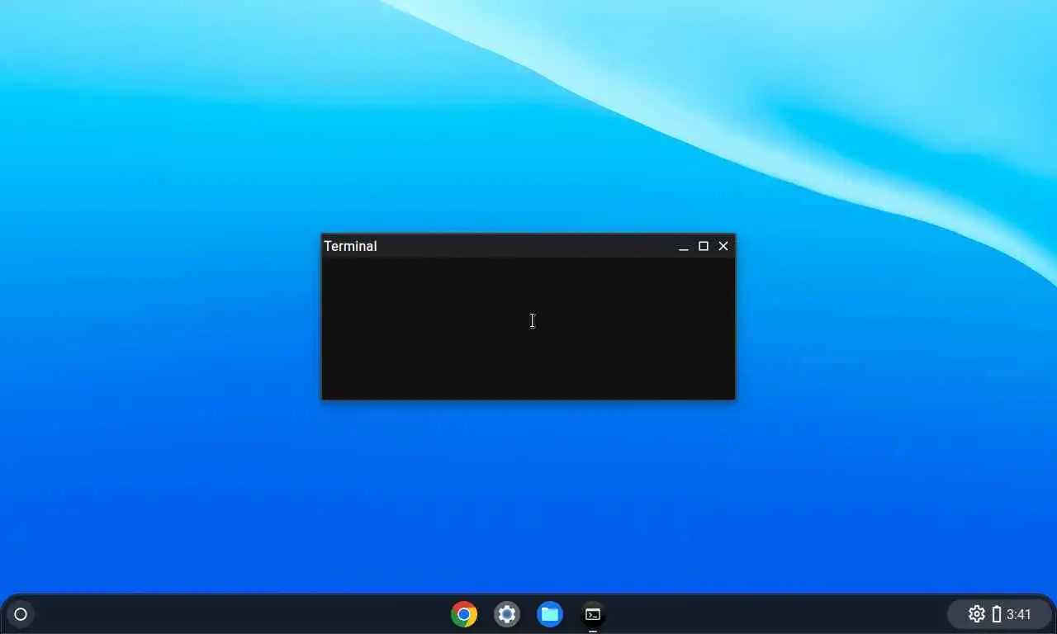Click the Terminal title text

pos(350,246)
